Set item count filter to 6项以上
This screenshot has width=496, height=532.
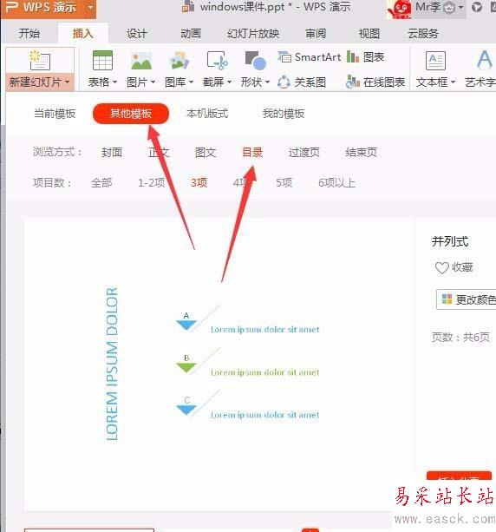[x=336, y=183]
